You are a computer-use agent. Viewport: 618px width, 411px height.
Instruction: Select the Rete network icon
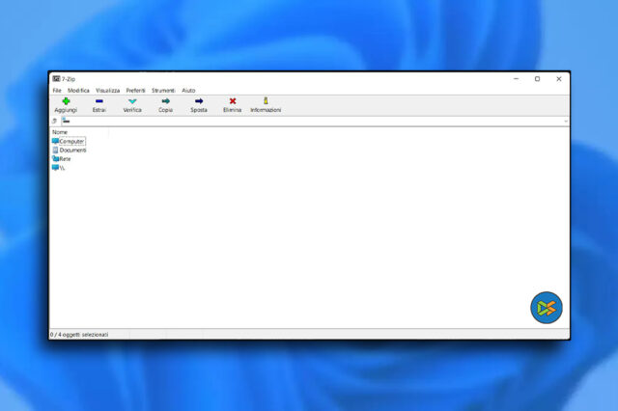tap(55, 158)
